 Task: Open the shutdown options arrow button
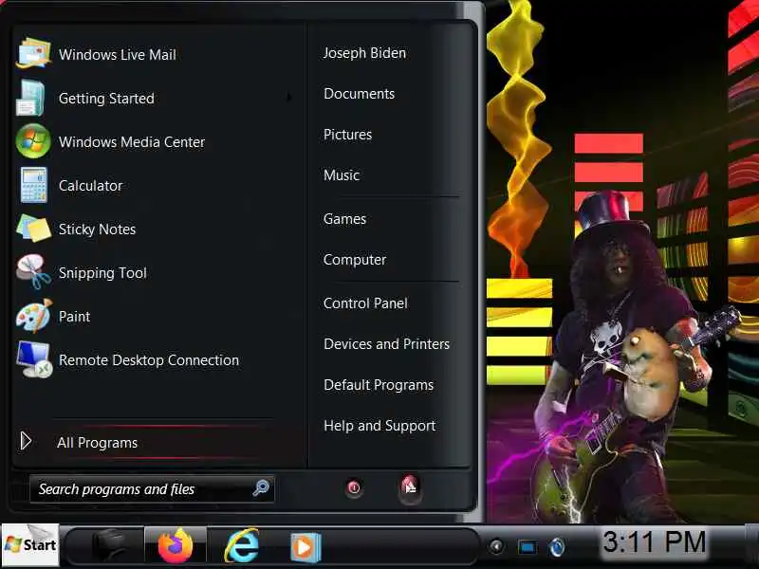click(410, 486)
